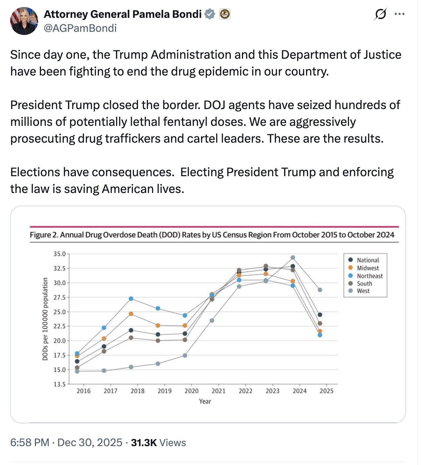The height and width of the screenshot is (465, 421).
Task: Click the Northeast 2018 data point
Action: point(131,299)
